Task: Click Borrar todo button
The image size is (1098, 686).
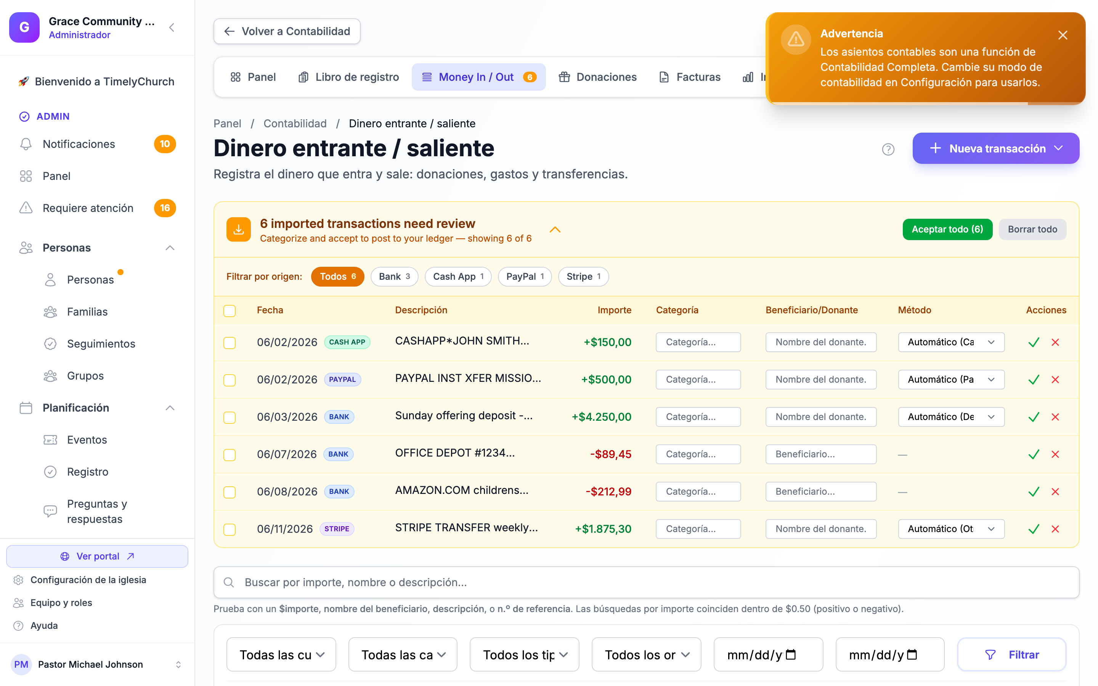Action: pos(1032,229)
